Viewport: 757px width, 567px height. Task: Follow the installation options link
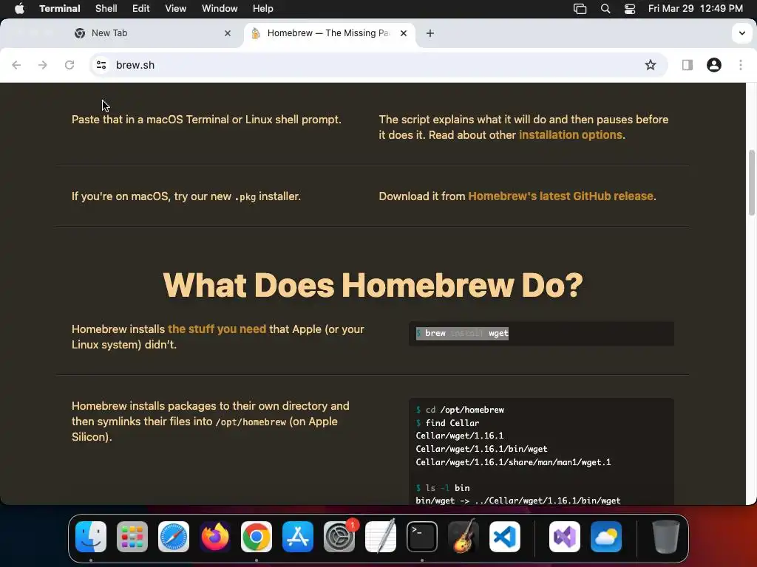tap(571, 135)
